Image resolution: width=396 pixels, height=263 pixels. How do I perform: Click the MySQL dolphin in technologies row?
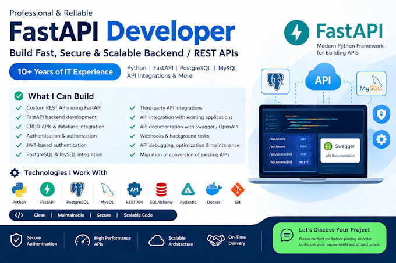coord(107,190)
